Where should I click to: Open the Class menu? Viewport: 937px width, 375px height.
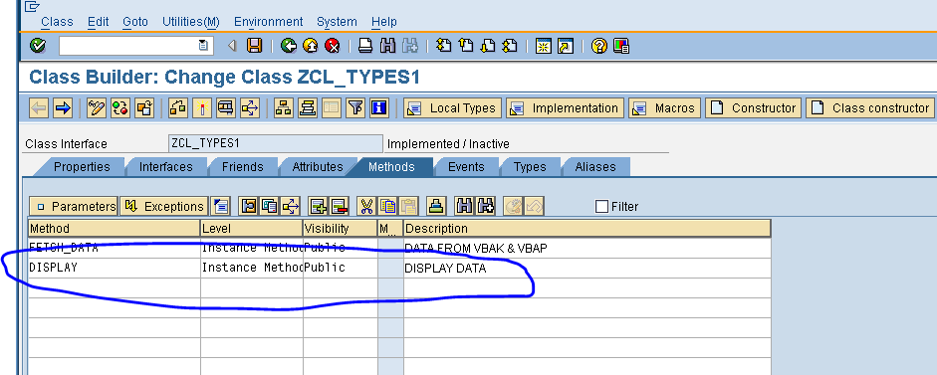point(57,22)
